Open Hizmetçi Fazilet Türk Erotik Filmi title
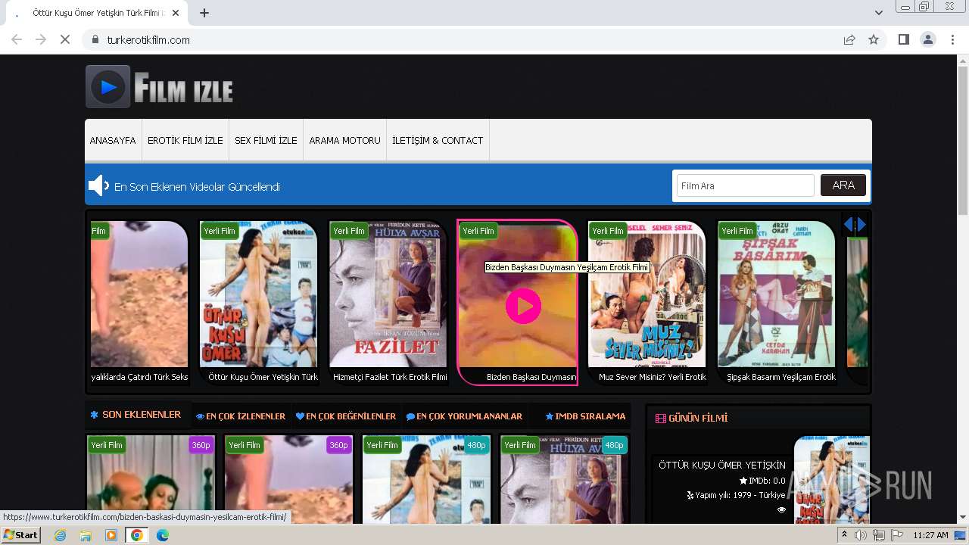The image size is (969, 545). click(x=390, y=377)
